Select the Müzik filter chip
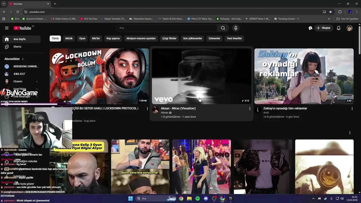 pyautogui.click(x=69, y=38)
